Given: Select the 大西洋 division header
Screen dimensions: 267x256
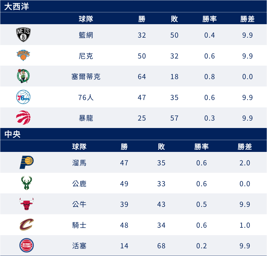Looking at the screenshot, I should click(16, 7).
